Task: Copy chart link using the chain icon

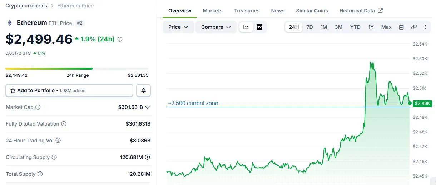Action: pyautogui.click(x=414, y=27)
